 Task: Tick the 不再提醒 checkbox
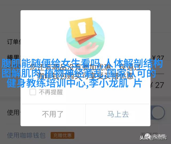tap(33, 92)
